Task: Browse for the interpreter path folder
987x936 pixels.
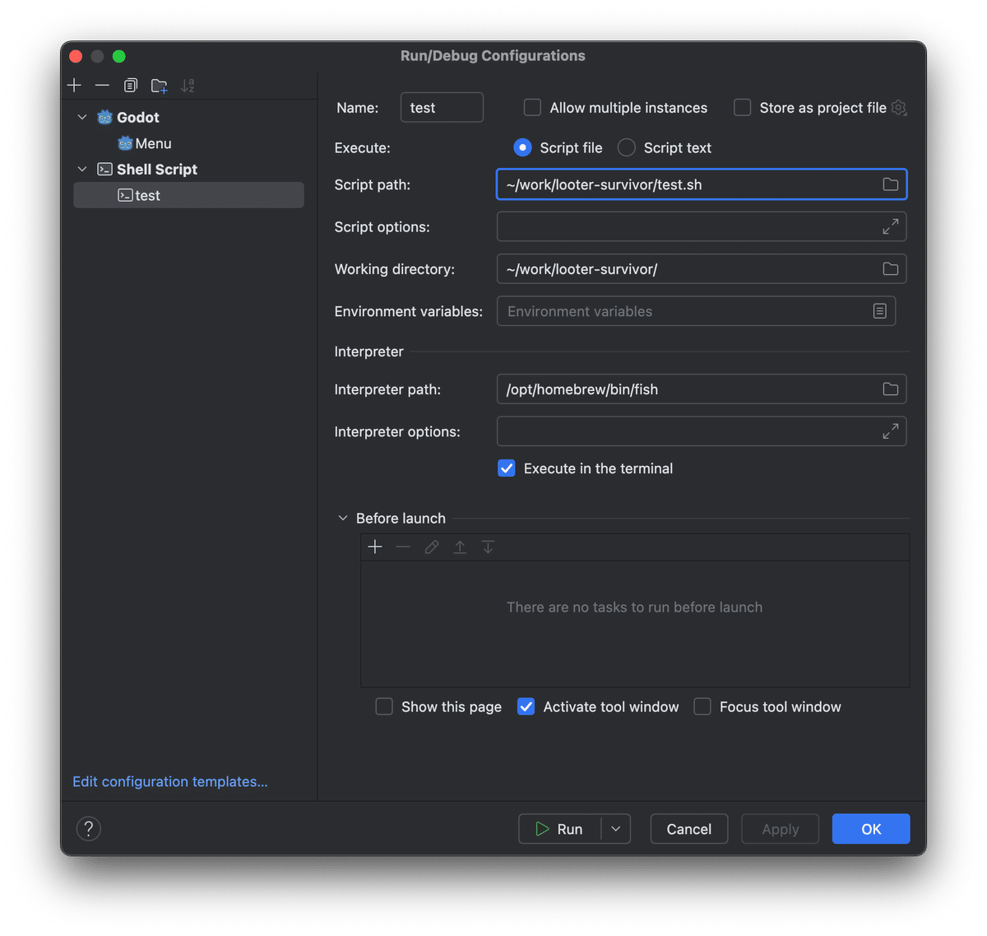Action: coord(890,389)
